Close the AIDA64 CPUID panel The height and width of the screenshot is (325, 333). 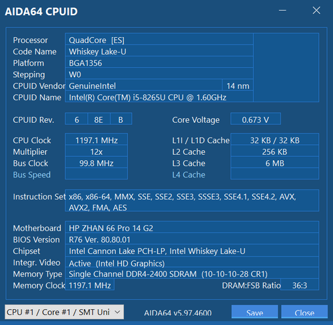(304, 312)
